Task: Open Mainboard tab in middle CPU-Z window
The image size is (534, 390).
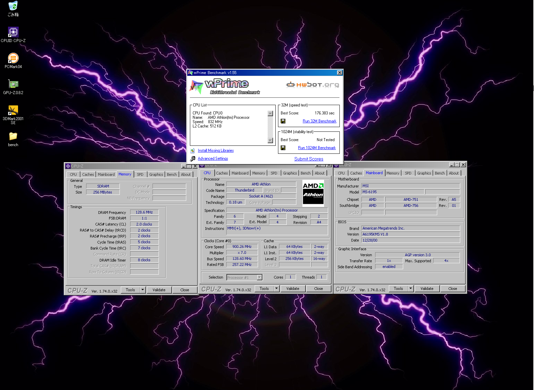Action: [240, 173]
